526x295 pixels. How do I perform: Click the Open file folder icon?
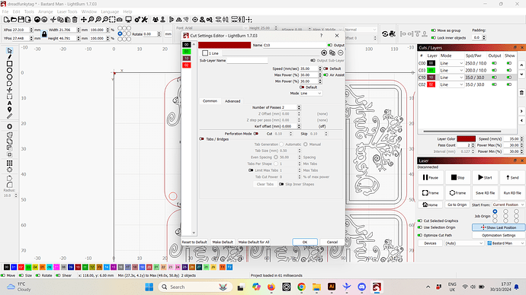tap(14, 20)
